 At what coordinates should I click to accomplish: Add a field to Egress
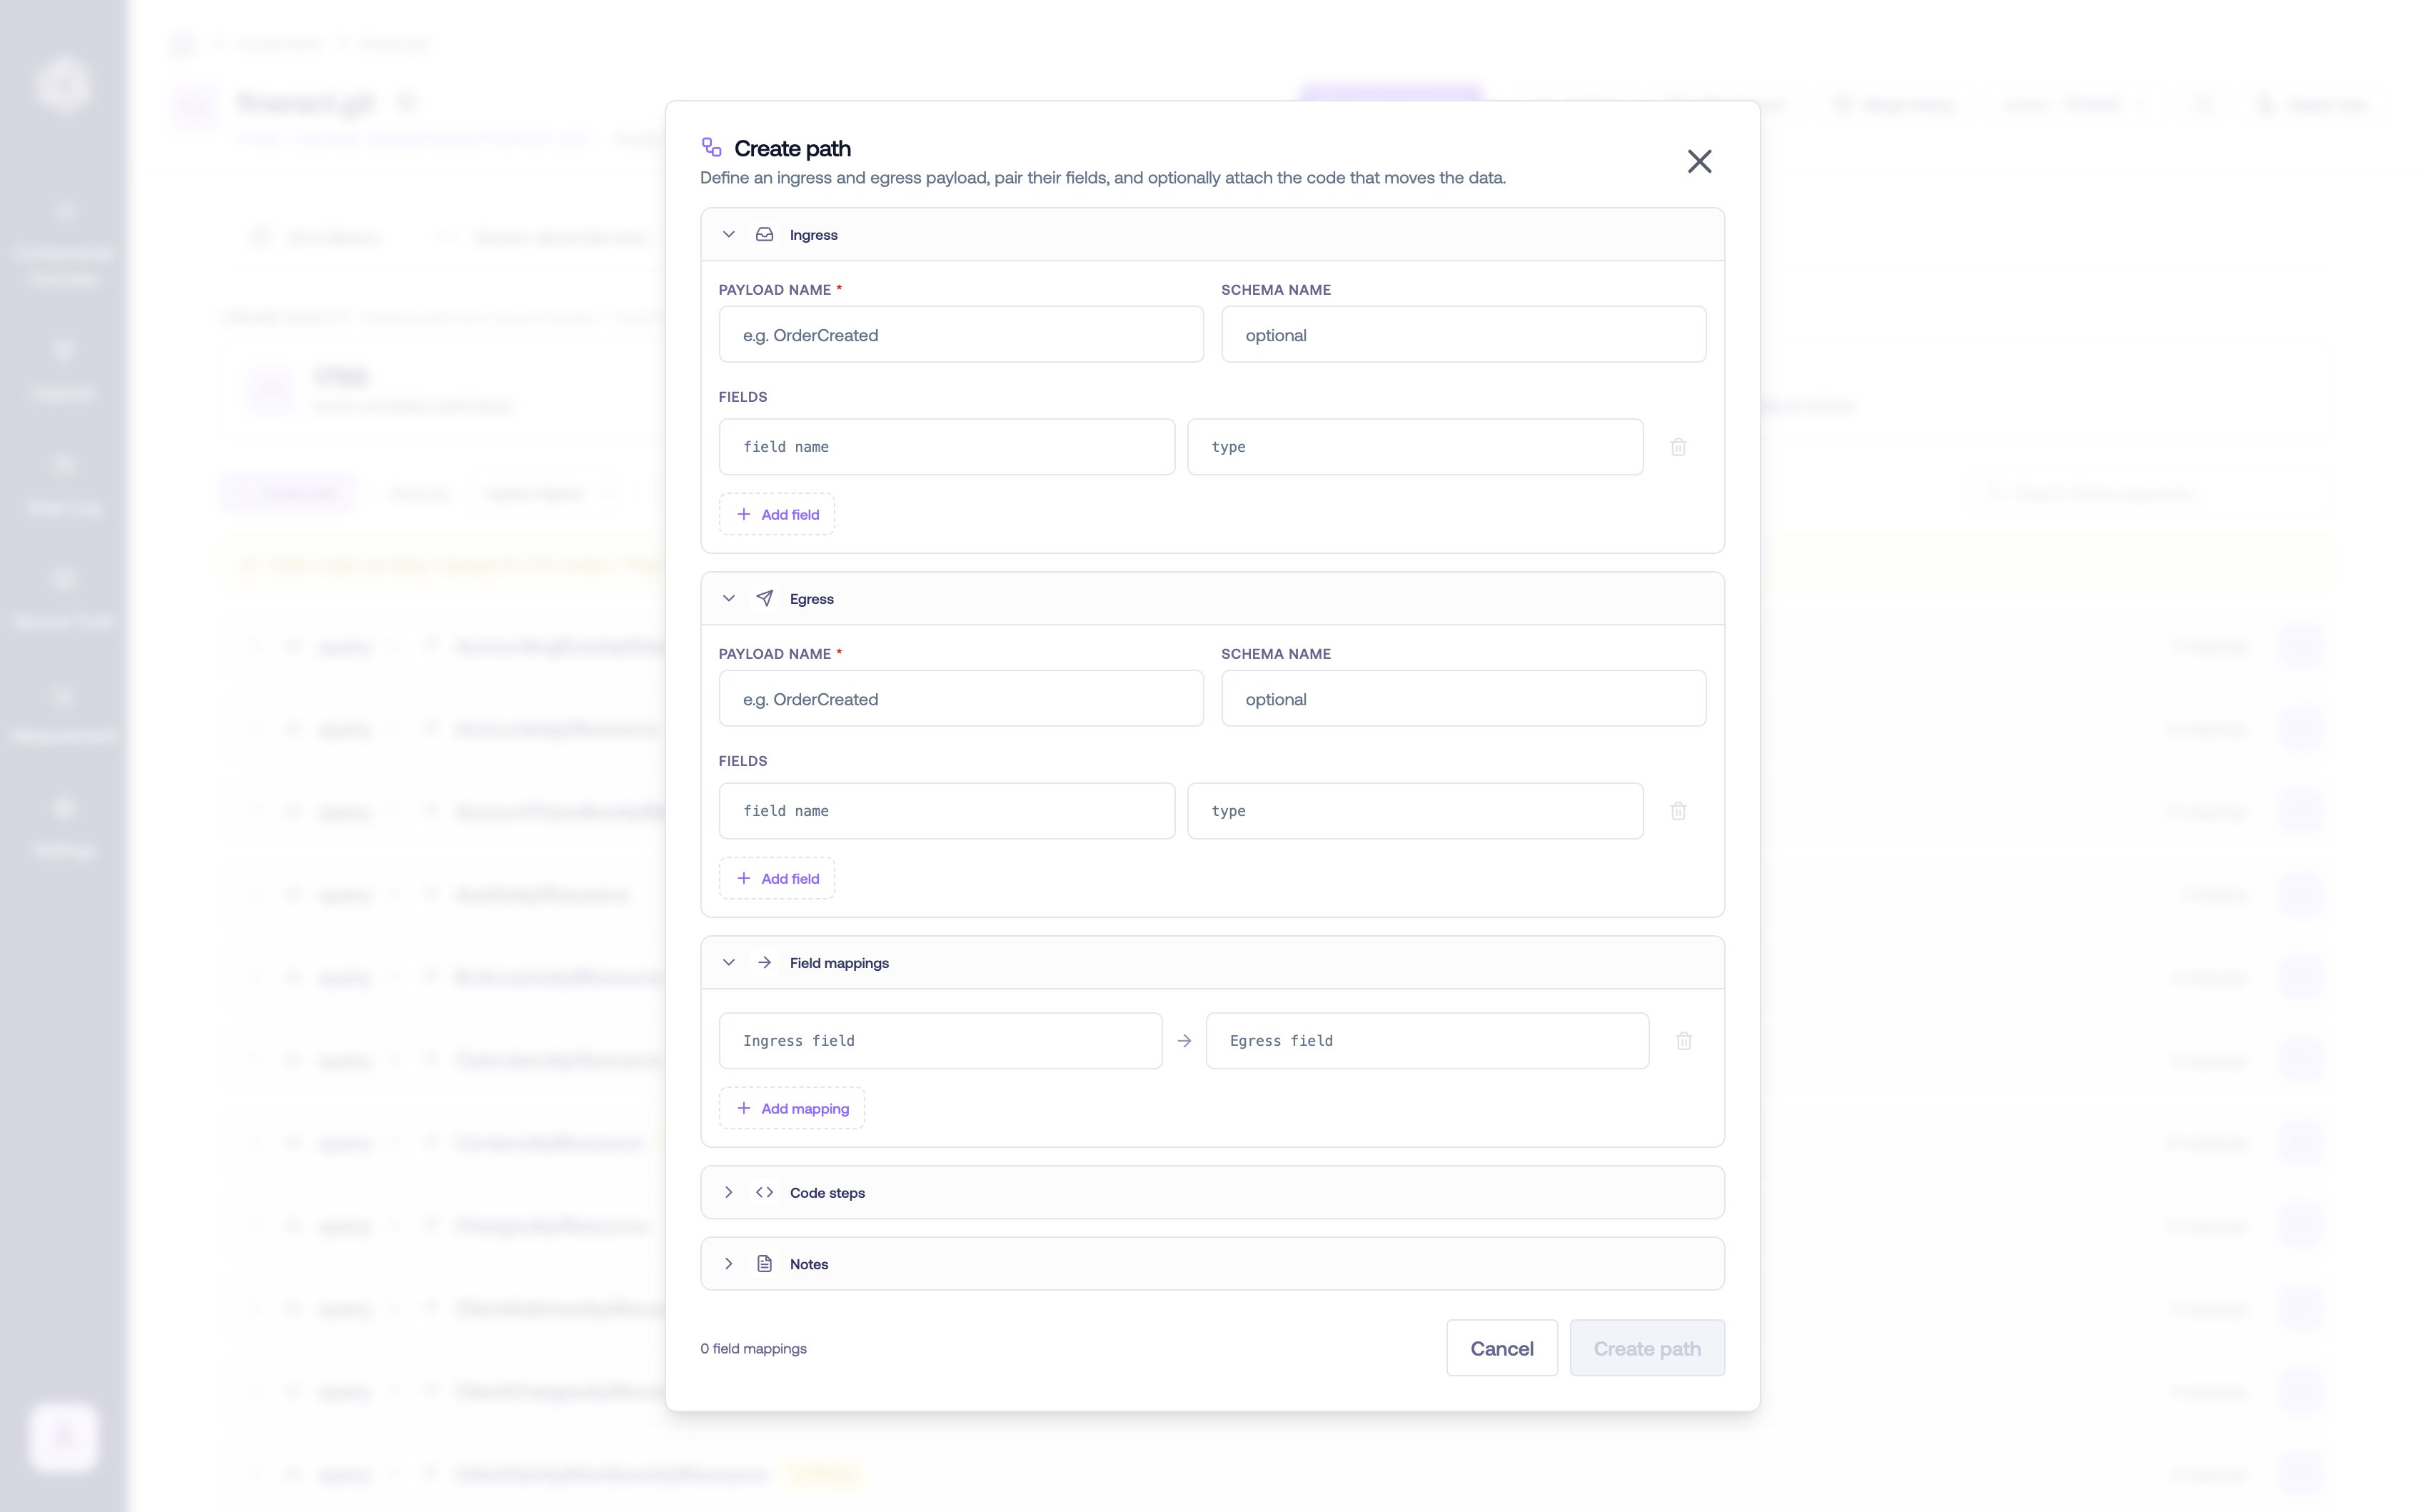(777, 878)
